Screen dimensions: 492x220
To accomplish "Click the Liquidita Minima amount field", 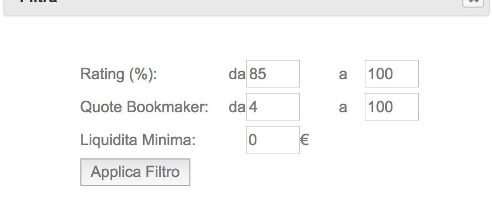I will click(x=273, y=140).
